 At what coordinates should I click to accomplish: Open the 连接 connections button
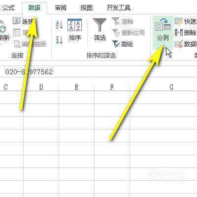click(x=23, y=21)
